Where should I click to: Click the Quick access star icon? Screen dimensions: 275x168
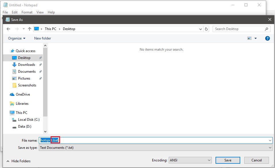tap(13, 51)
